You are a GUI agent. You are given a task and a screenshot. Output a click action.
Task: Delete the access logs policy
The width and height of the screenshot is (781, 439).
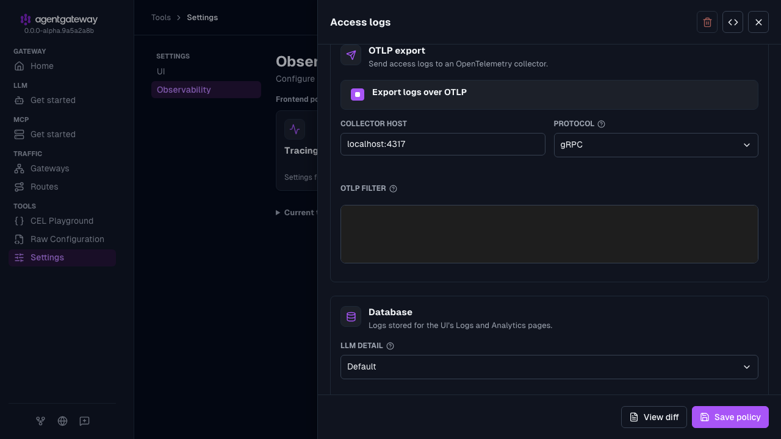coord(707,22)
